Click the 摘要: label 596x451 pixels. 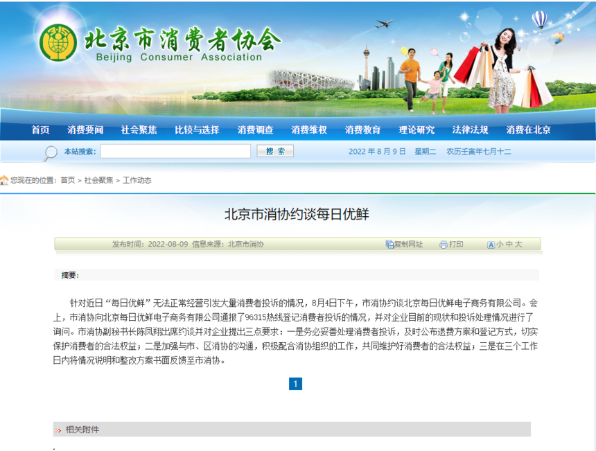(70, 276)
